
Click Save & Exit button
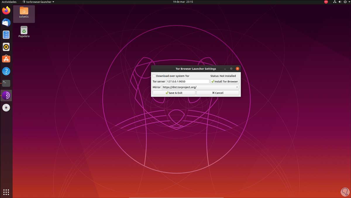tap(174, 93)
